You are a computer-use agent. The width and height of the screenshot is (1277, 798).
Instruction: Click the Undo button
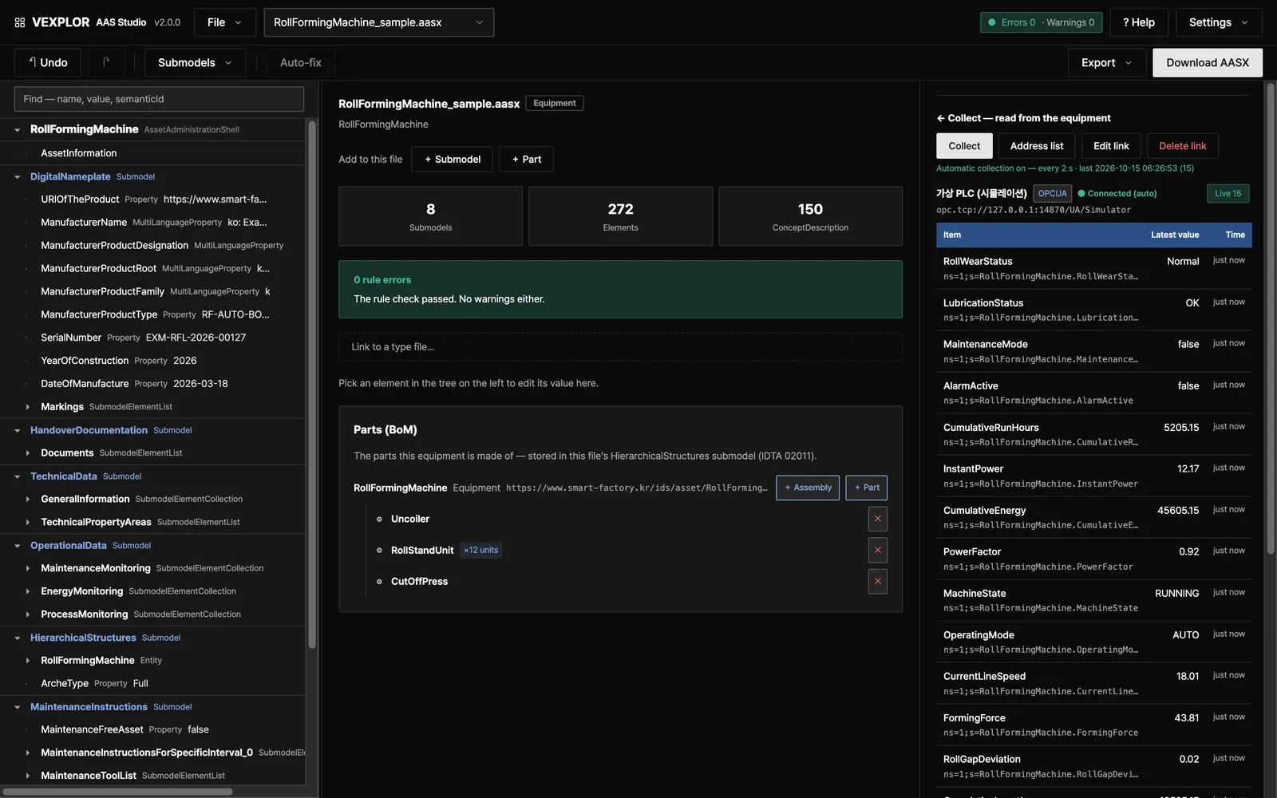click(x=48, y=62)
